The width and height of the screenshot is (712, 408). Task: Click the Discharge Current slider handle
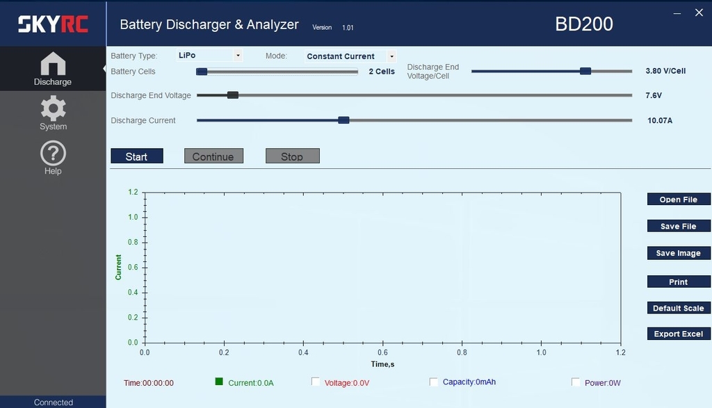point(343,120)
